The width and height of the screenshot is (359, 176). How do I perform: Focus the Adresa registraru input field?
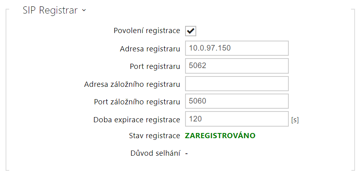pos(237,48)
